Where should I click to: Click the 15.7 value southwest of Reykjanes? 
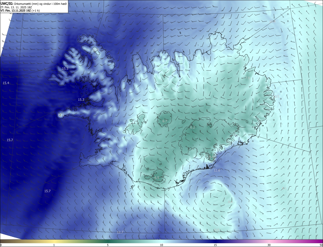coord(47,191)
